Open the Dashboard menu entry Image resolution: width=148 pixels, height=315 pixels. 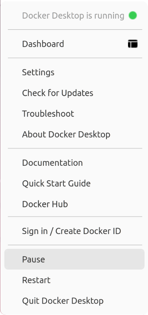[x=74, y=44]
